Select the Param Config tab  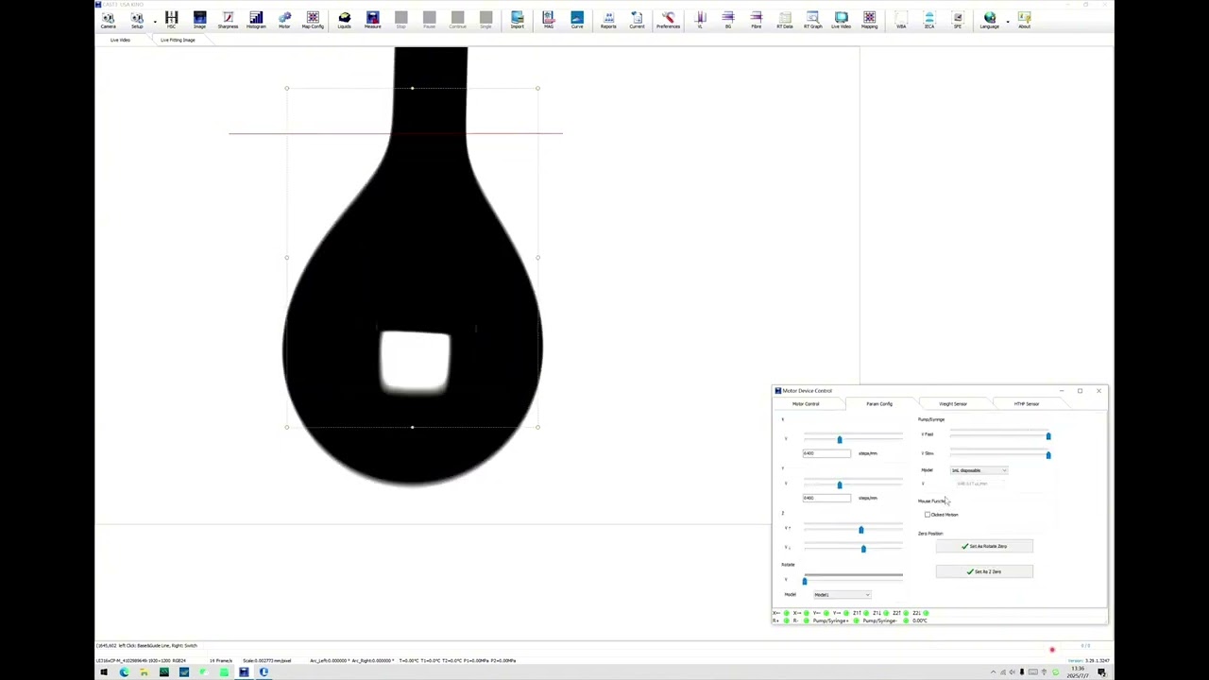click(879, 404)
